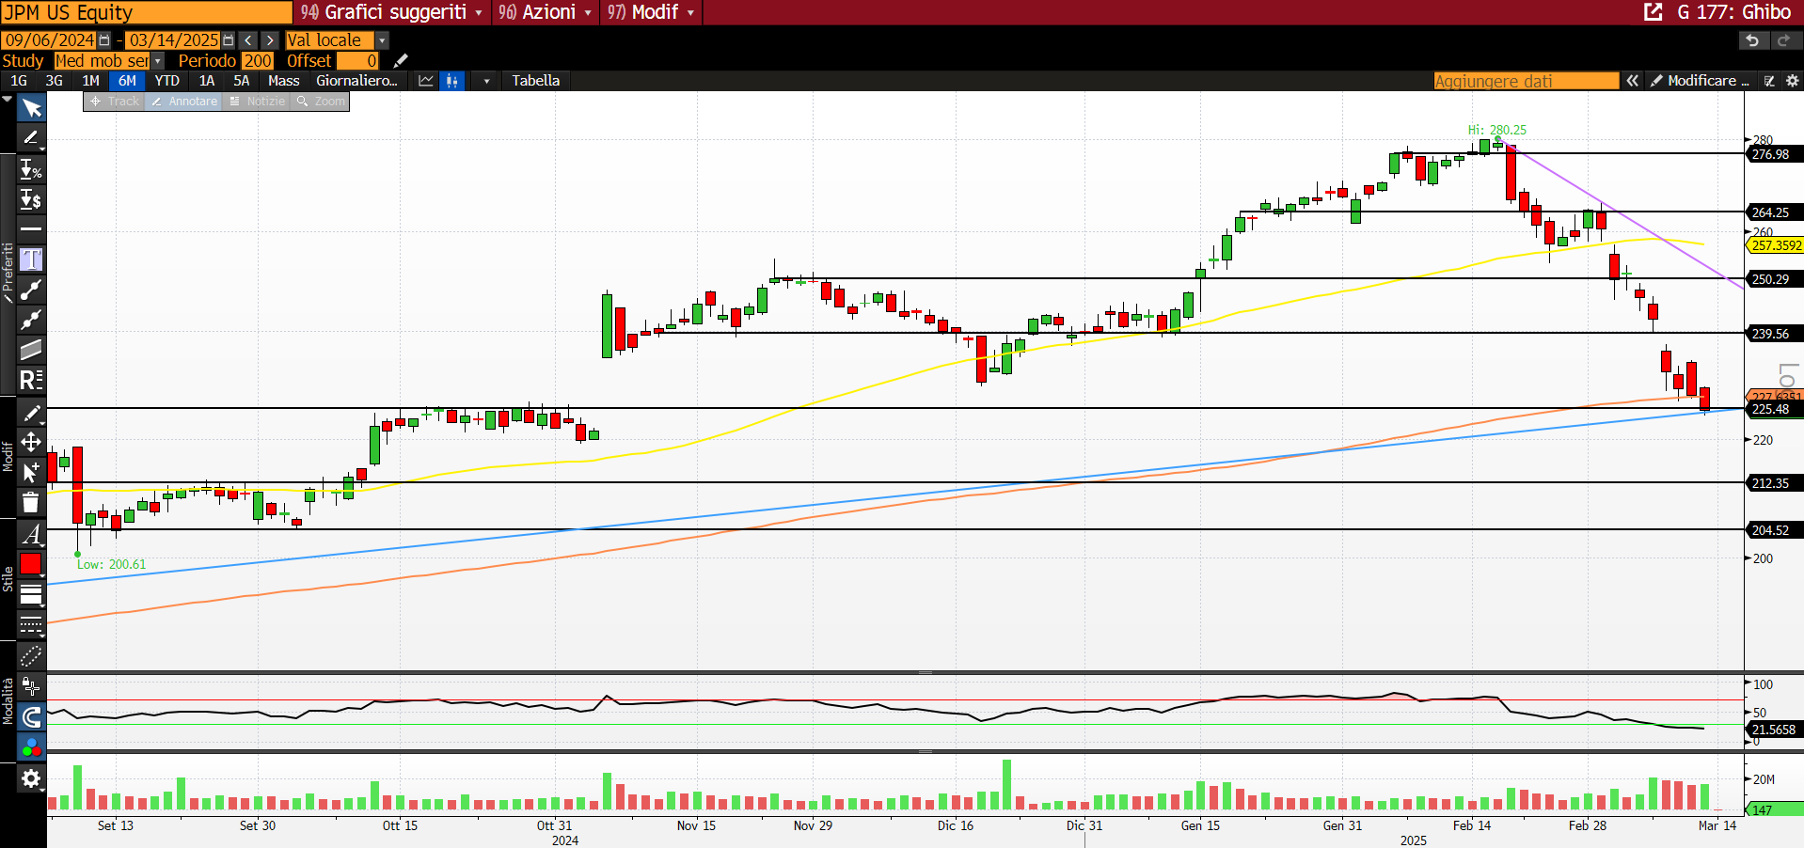This screenshot has width=1804, height=848.
Task: Go to previous date range arrow
Action: (247, 40)
